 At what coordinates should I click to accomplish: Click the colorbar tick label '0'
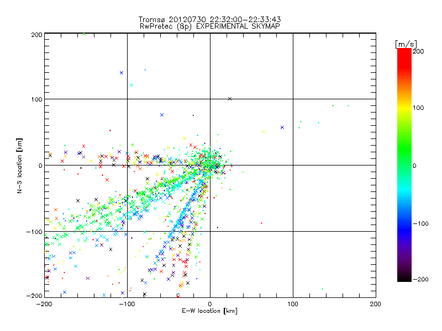(x=414, y=165)
